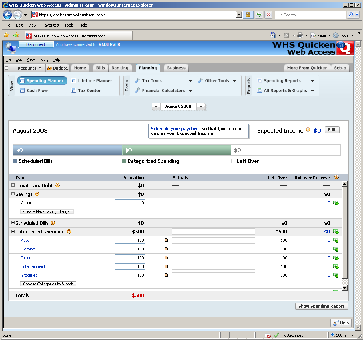This screenshot has width=363, height=340.
Task: Click help icon beside Categorized Spending row
Action: 69,232
